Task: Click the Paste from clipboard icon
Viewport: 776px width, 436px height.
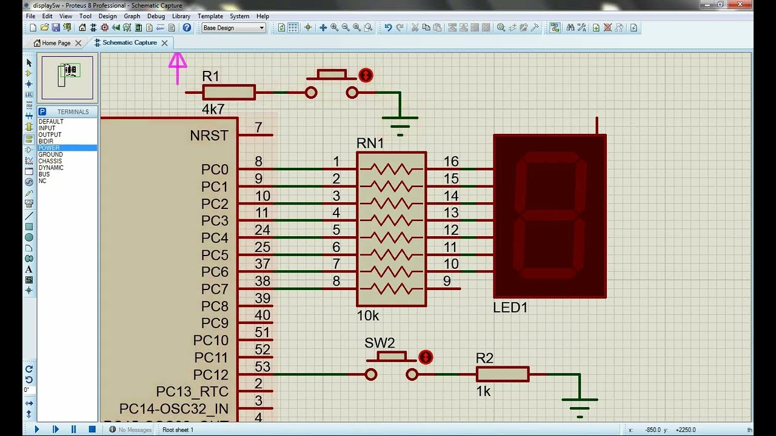Action: pos(437,28)
